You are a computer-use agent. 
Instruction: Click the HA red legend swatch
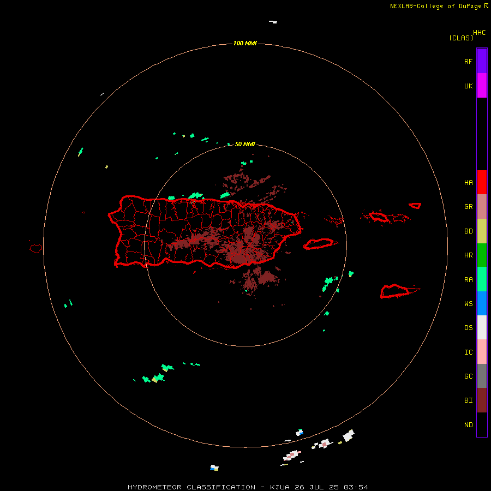click(482, 182)
